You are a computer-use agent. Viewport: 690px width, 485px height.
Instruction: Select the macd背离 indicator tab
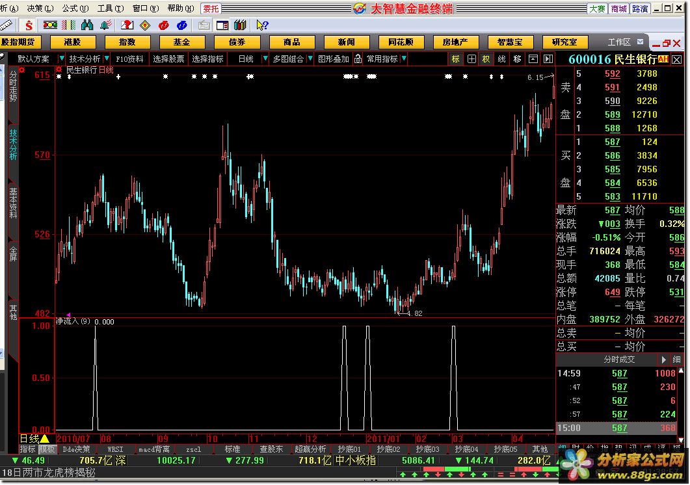pyautogui.click(x=154, y=449)
